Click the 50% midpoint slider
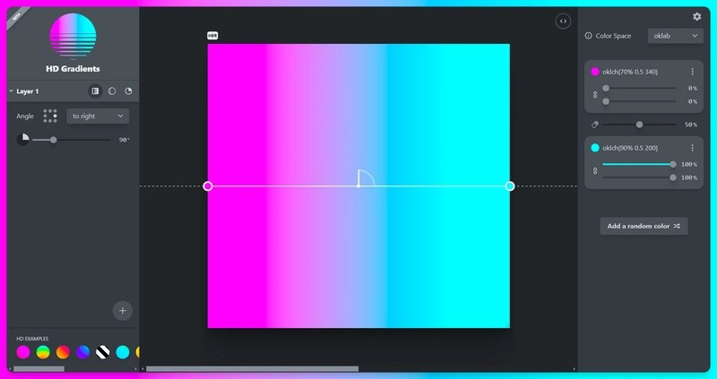Screen dimensions: 717x379 (639, 125)
